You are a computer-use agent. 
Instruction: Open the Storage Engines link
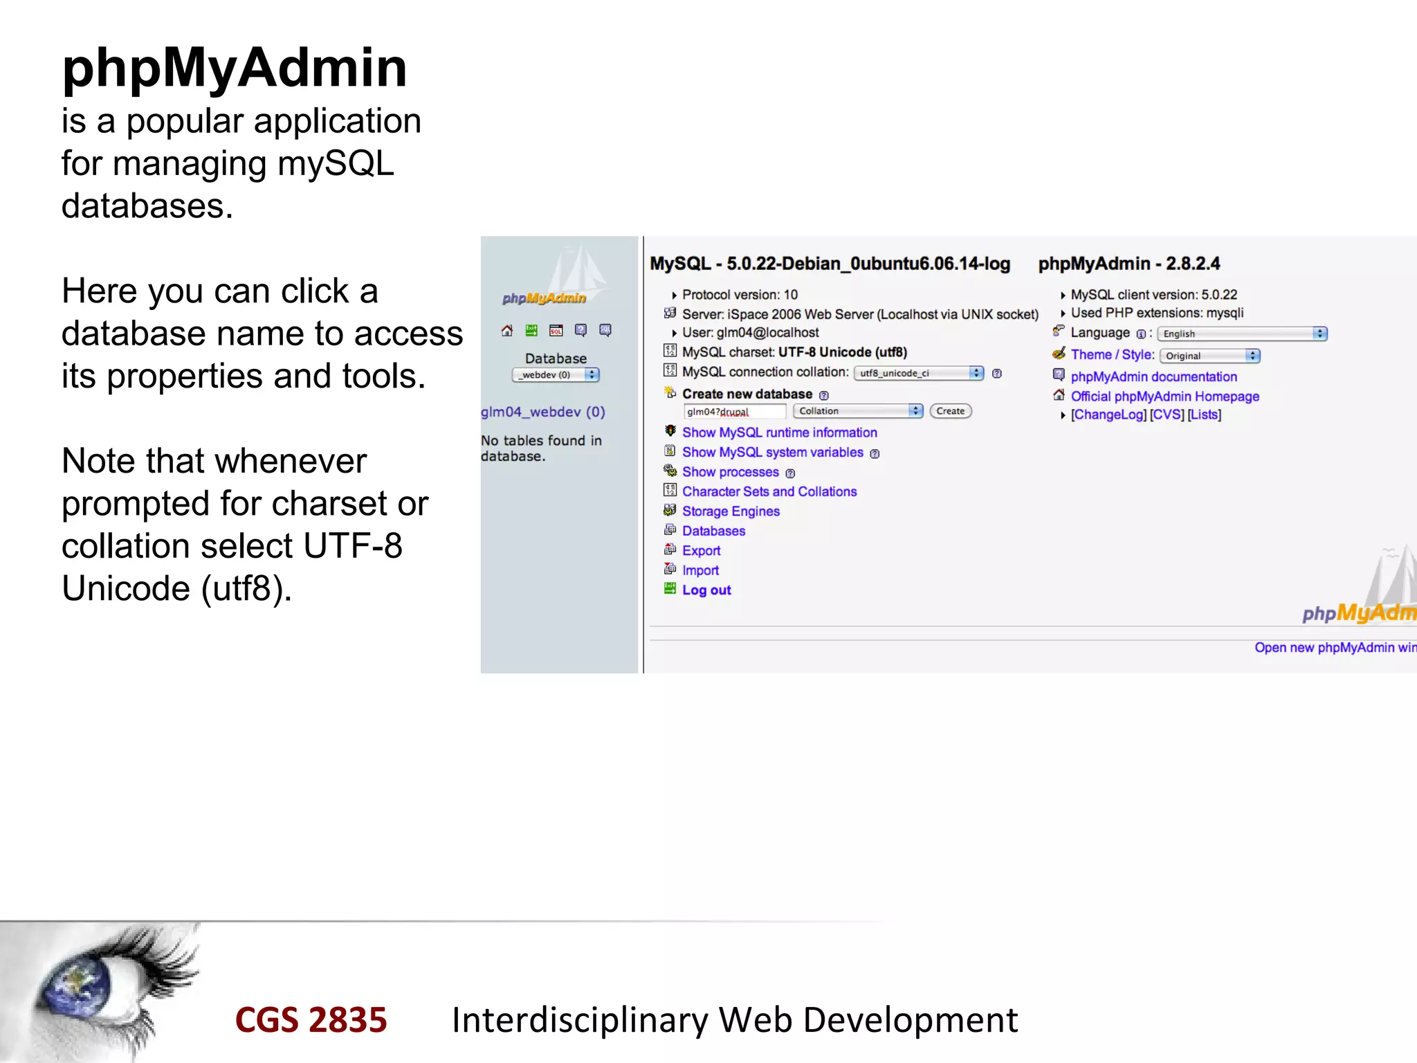pos(731,511)
